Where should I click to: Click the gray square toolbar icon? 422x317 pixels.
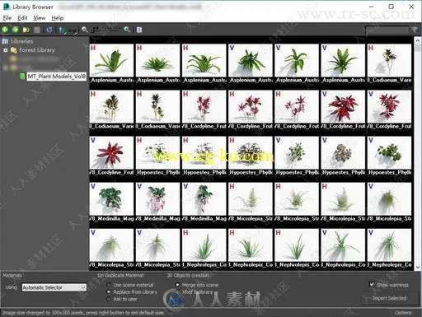37,30
